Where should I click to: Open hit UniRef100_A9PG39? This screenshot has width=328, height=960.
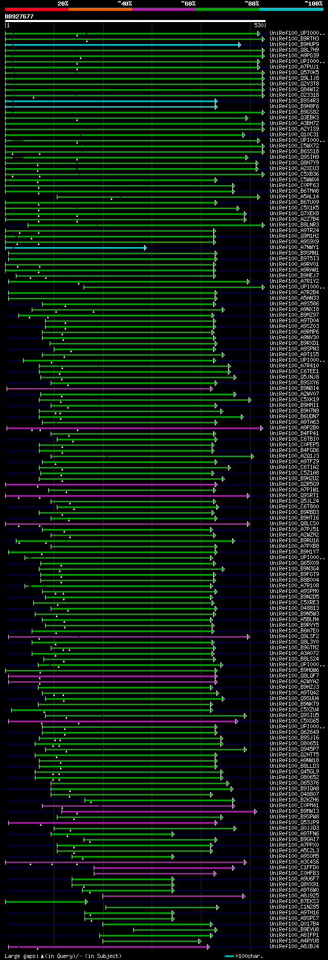(294, 55)
